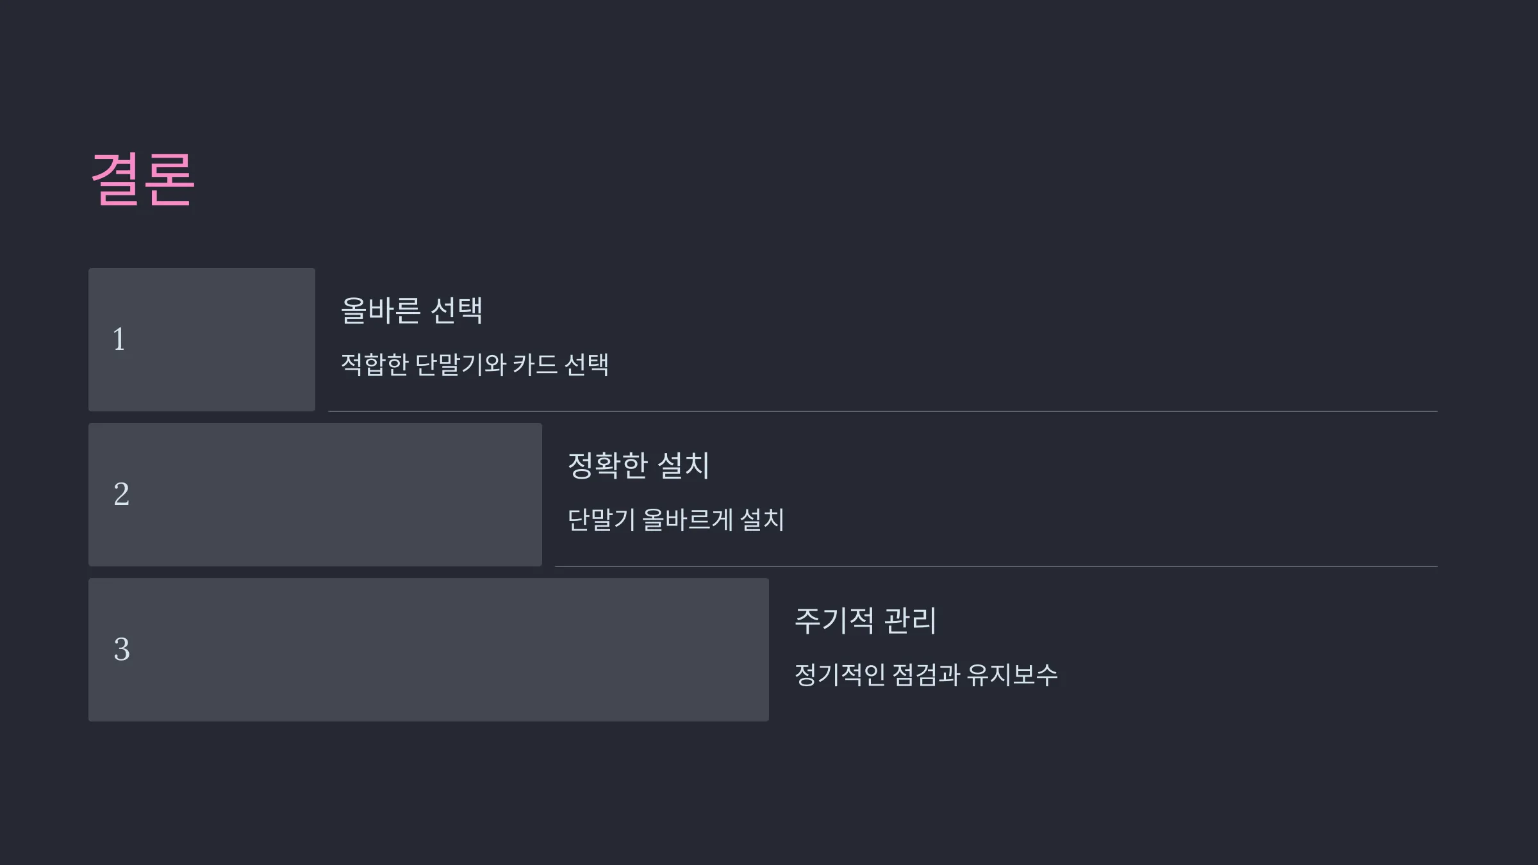Select the shortest gray step block

tap(202, 340)
